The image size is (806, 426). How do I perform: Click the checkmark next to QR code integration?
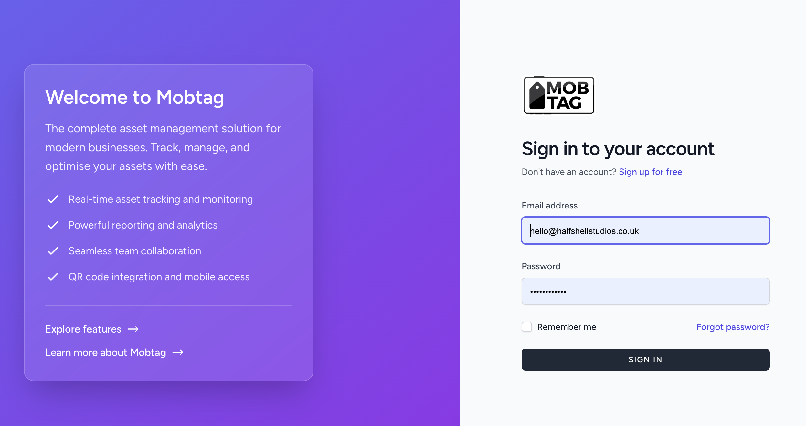point(53,277)
